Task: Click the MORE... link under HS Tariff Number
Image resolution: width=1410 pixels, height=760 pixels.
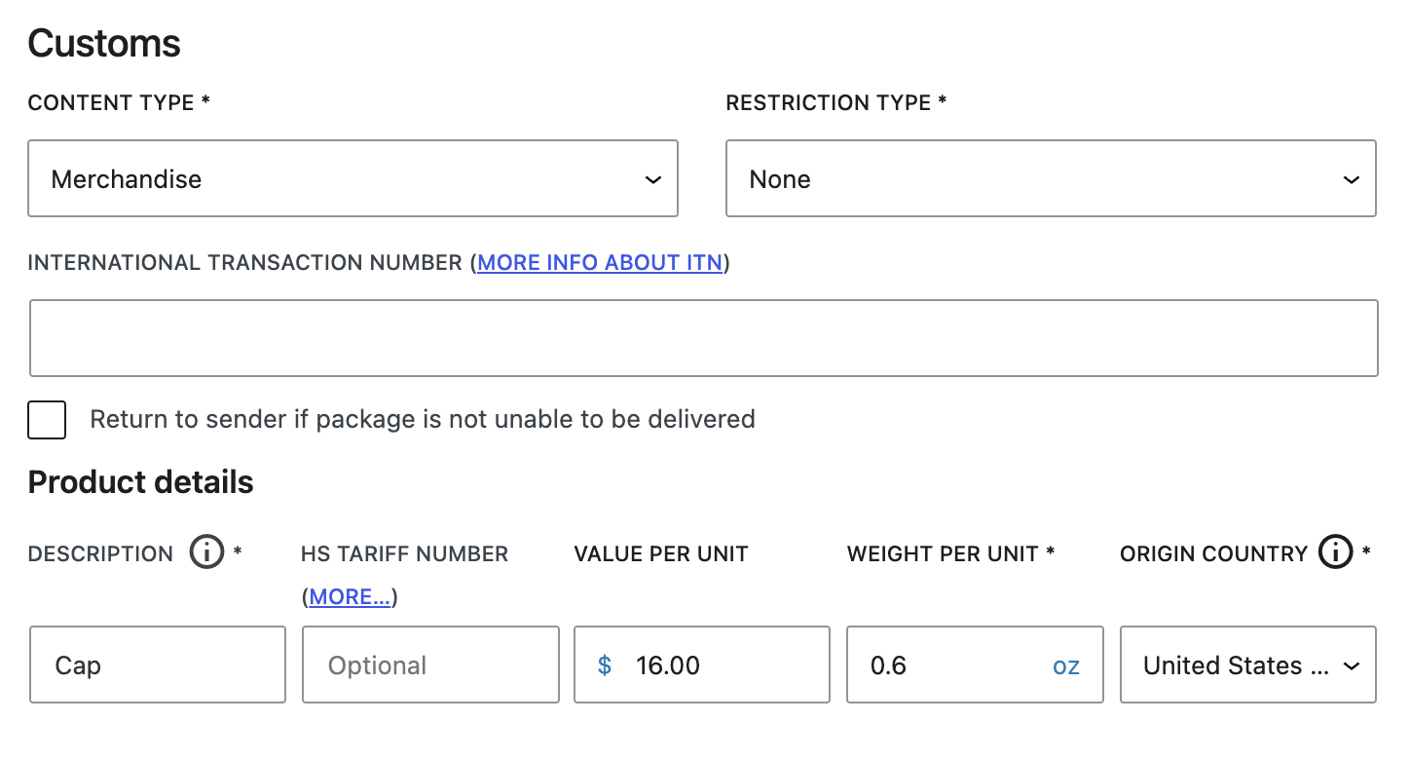Action: coord(349,595)
